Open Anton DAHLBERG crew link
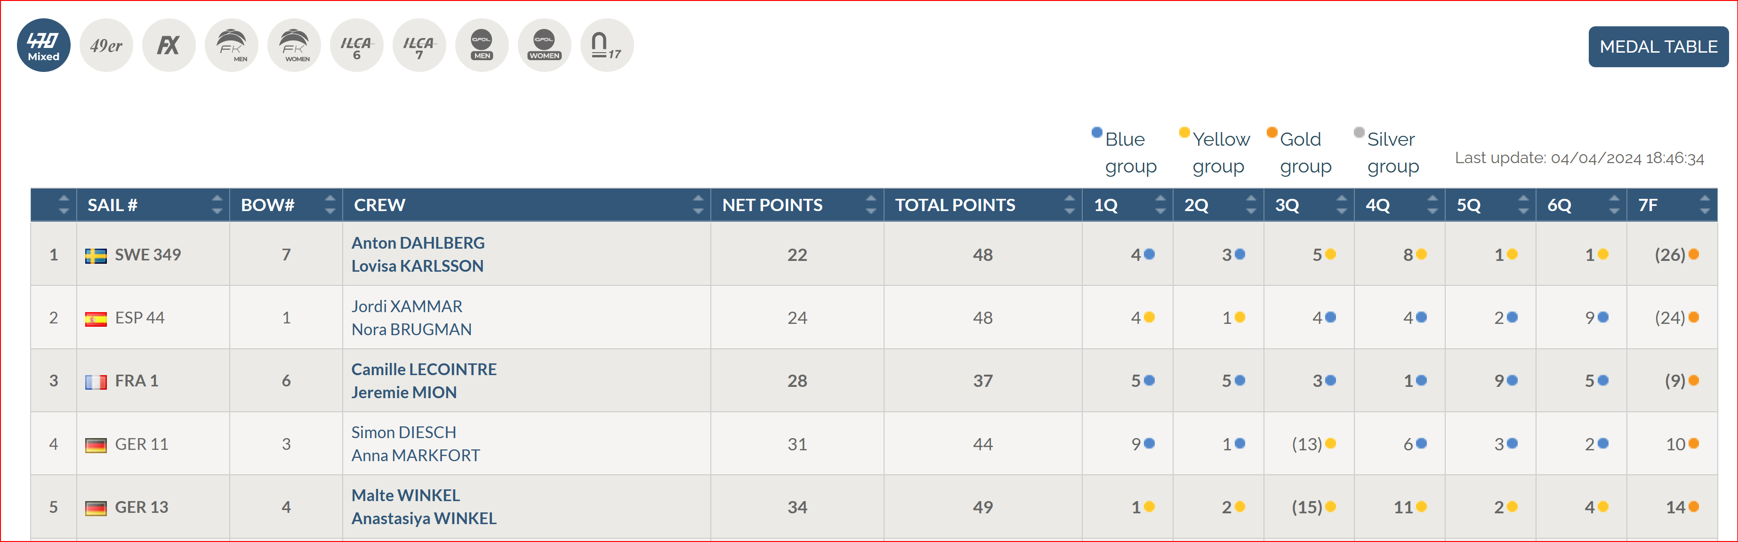The width and height of the screenshot is (1738, 542). pyautogui.click(x=418, y=243)
